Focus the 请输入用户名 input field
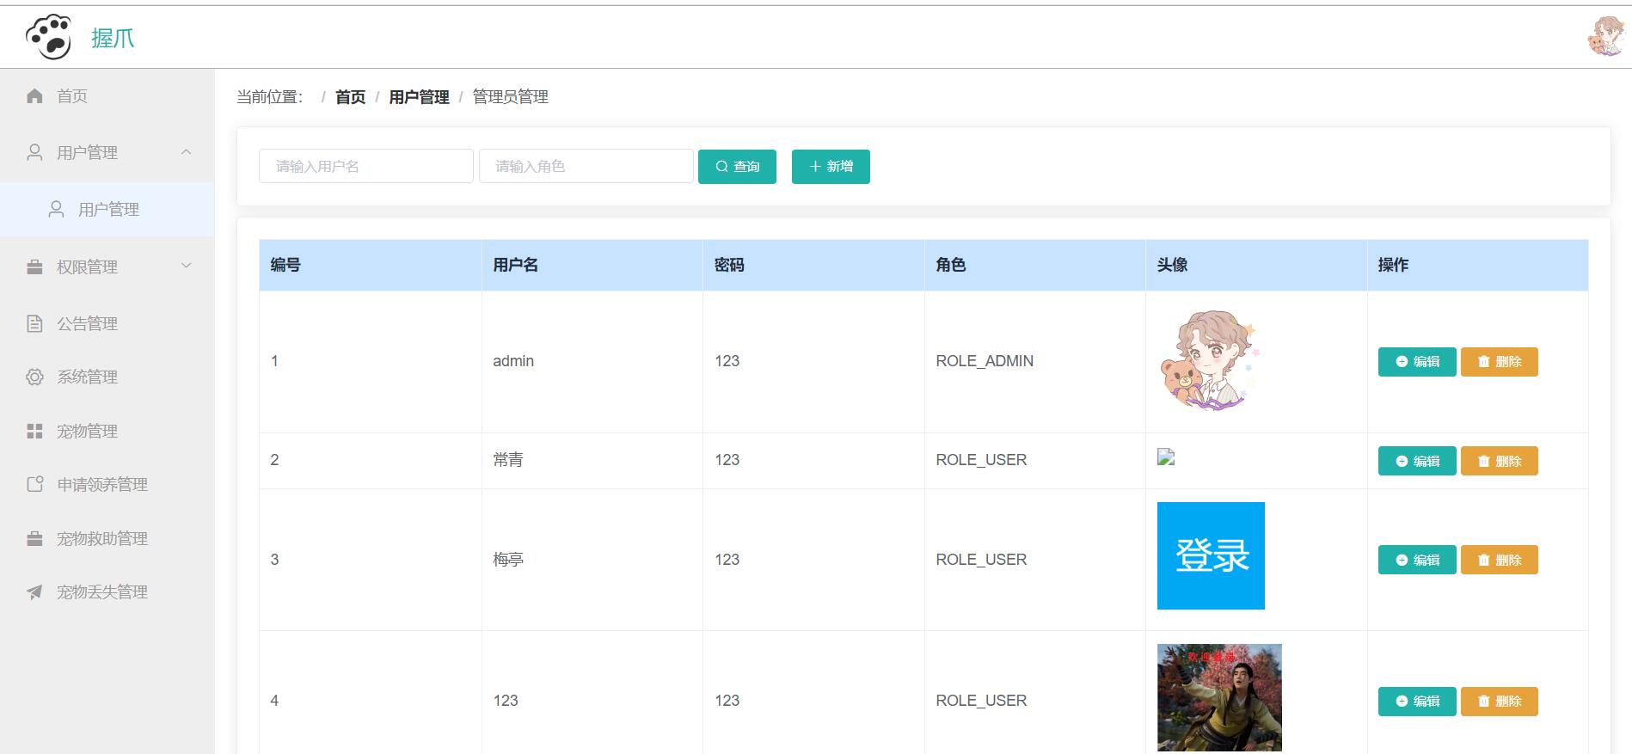This screenshot has width=1632, height=754. [366, 166]
